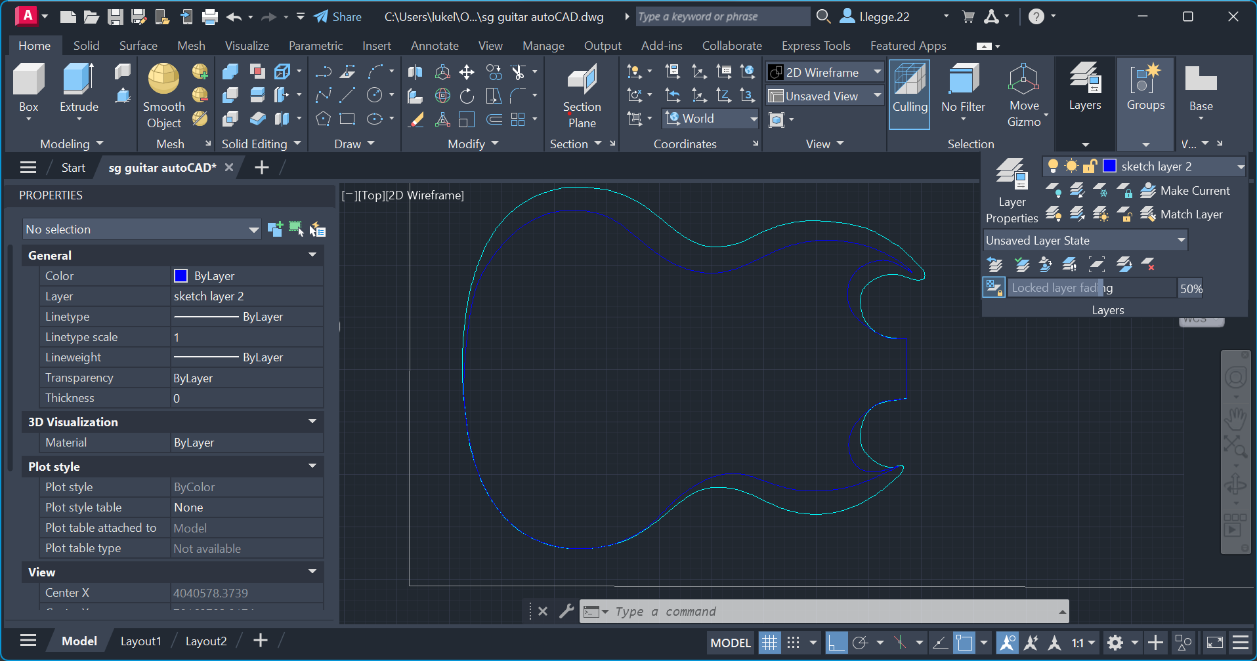This screenshot has height=661, width=1257.
Task: Activate the Smooth Object mesh tool
Action: tap(163, 96)
